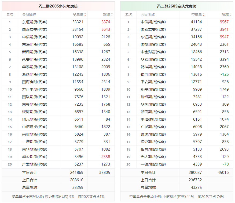Click green change value -70
Viewport: 235px width, 203px height.
(x=226, y=164)
